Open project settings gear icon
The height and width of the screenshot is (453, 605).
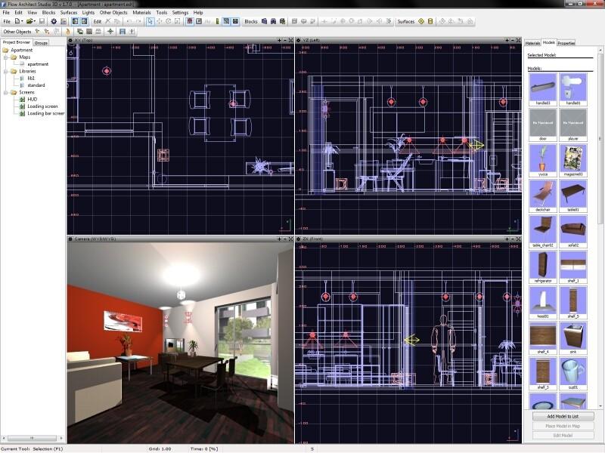click(54, 22)
